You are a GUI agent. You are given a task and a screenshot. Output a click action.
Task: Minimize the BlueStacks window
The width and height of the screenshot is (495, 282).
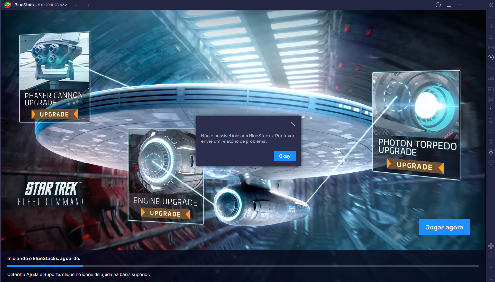[460, 5]
